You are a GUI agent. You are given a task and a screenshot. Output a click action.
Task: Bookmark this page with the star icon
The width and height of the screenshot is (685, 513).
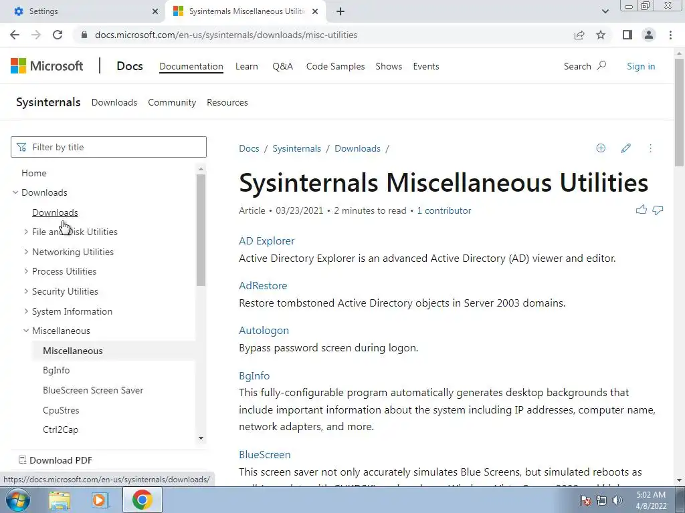click(x=601, y=35)
